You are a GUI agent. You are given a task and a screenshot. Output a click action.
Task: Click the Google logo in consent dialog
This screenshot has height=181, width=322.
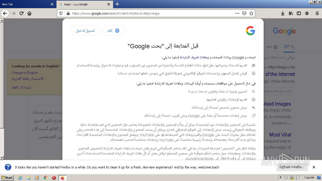pyautogui.click(x=250, y=31)
